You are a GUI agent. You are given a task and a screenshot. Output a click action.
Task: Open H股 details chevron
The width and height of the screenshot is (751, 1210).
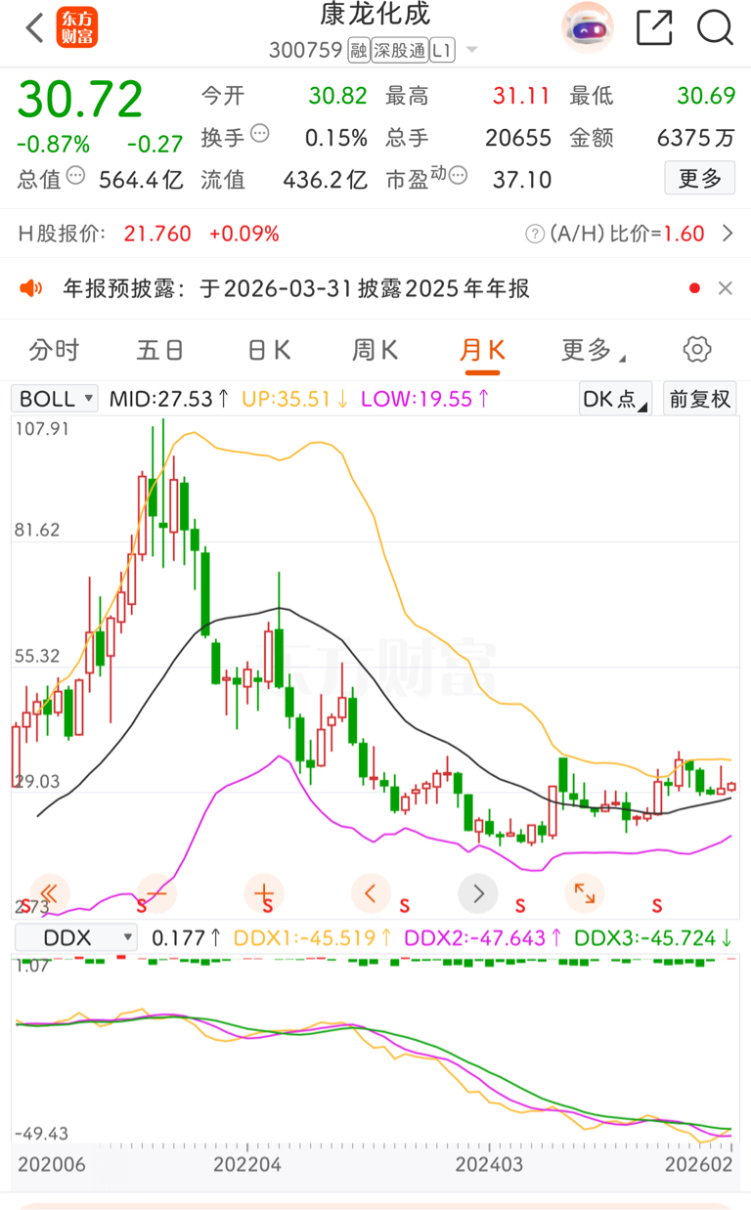727,234
